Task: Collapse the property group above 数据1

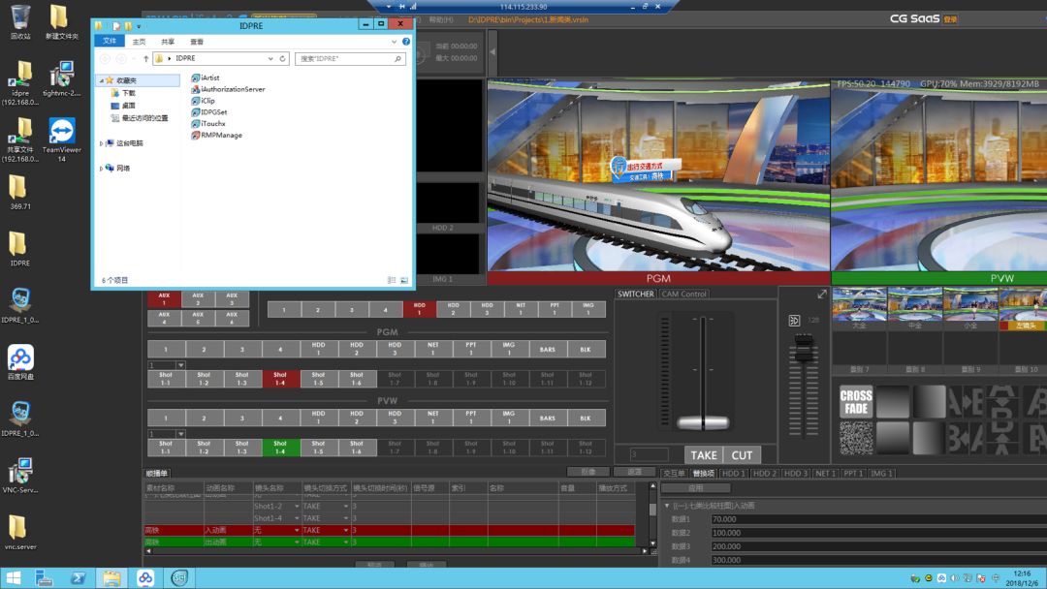Action: (666, 506)
